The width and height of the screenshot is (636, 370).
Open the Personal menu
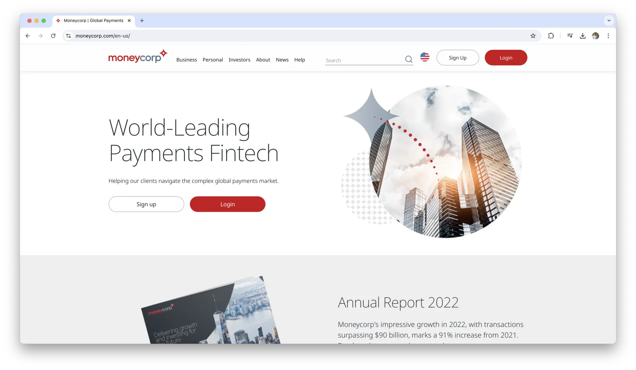(213, 60)
